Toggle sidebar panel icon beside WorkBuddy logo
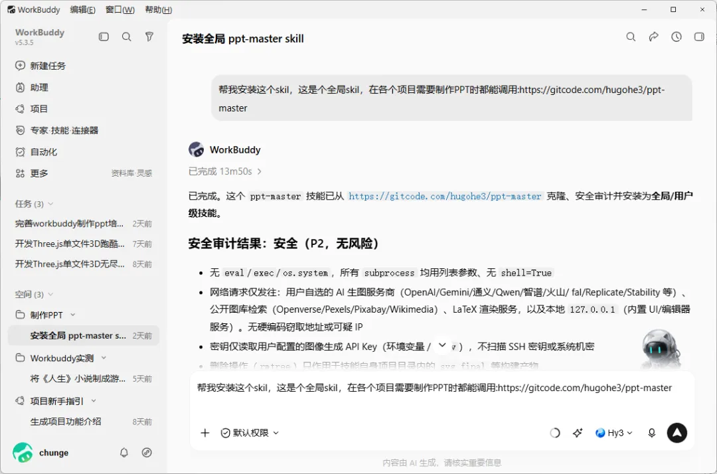Image resolution: width=717 pixels, height=474 pixels. pos(104,37)
